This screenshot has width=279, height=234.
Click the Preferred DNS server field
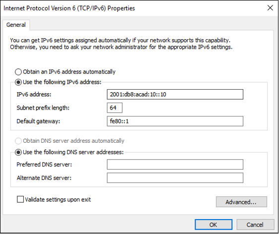point(175,165)
